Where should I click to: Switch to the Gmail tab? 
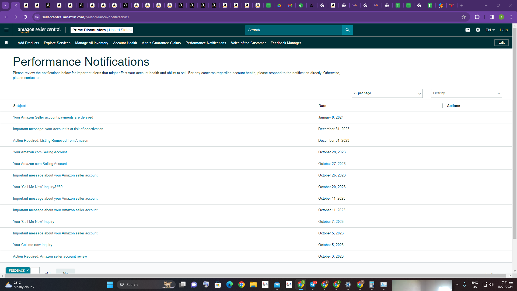click(x=290, y=5)
